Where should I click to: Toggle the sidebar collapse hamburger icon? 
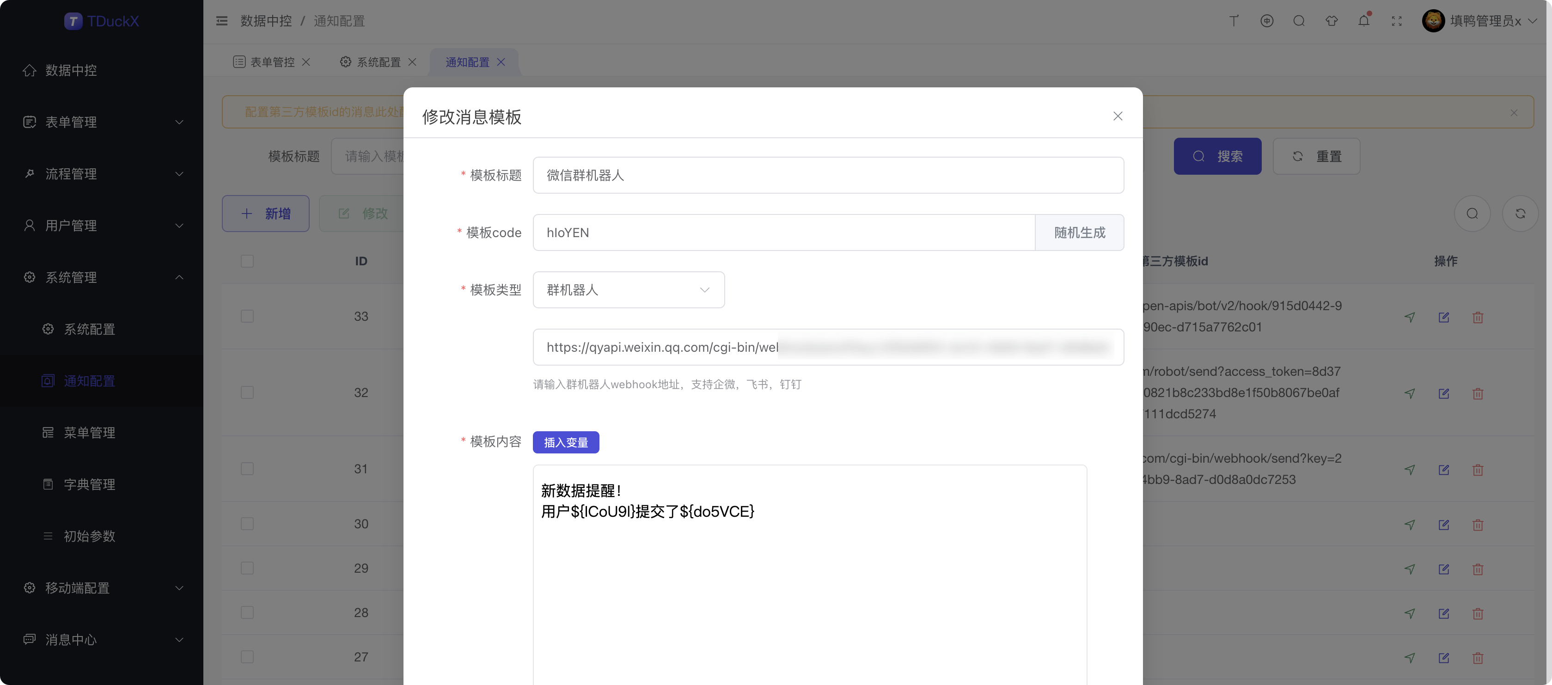222,21
